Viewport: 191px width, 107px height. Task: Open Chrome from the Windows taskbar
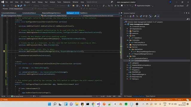[x=93, y=104]
